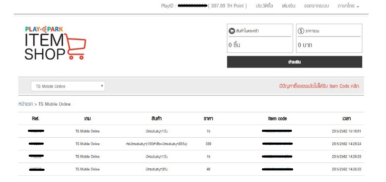Click the dollar sign total price icon
This screenshot has height=182, width=386.
(x=301, y=31)
